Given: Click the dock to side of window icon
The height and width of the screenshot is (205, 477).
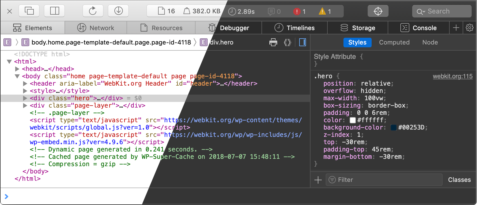Looking at the screenshot, I should click(x=54, y=11).
